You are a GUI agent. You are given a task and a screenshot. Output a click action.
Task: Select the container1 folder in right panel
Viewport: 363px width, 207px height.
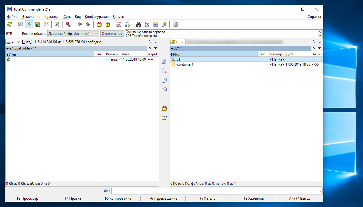pyautogui.click(x=185, y=64)
